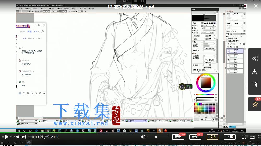Viewport: 261px width, 146px height.
Task: Select 指定为选区样本 radio option
Action: pos(227,41)
